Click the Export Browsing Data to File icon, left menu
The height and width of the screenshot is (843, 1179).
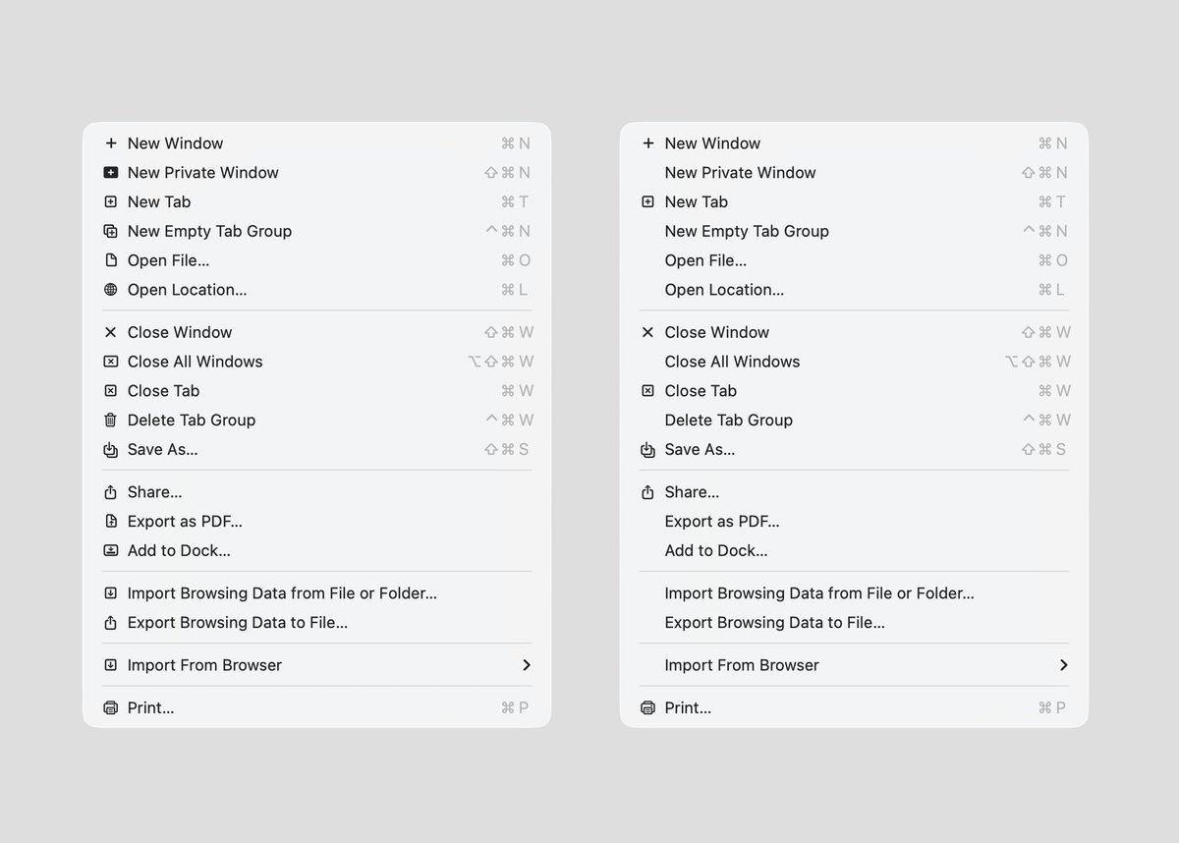110,623
